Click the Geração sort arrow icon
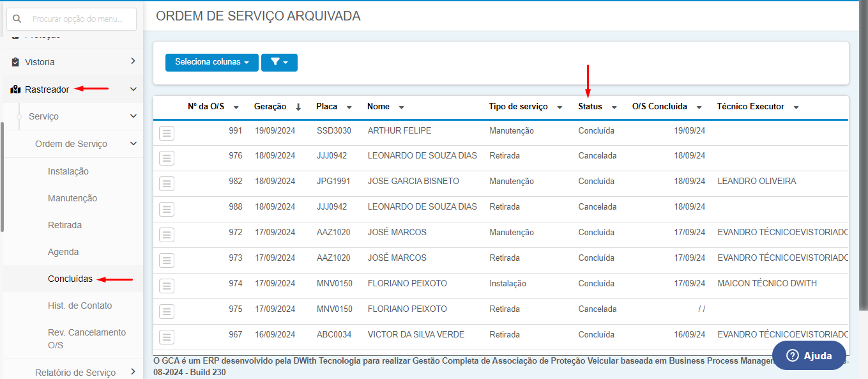This screenshot has height=379, width=868. coord(298,107)
